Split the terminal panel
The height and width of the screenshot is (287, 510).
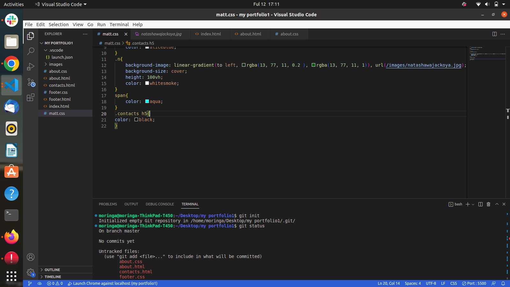(481, 204)
